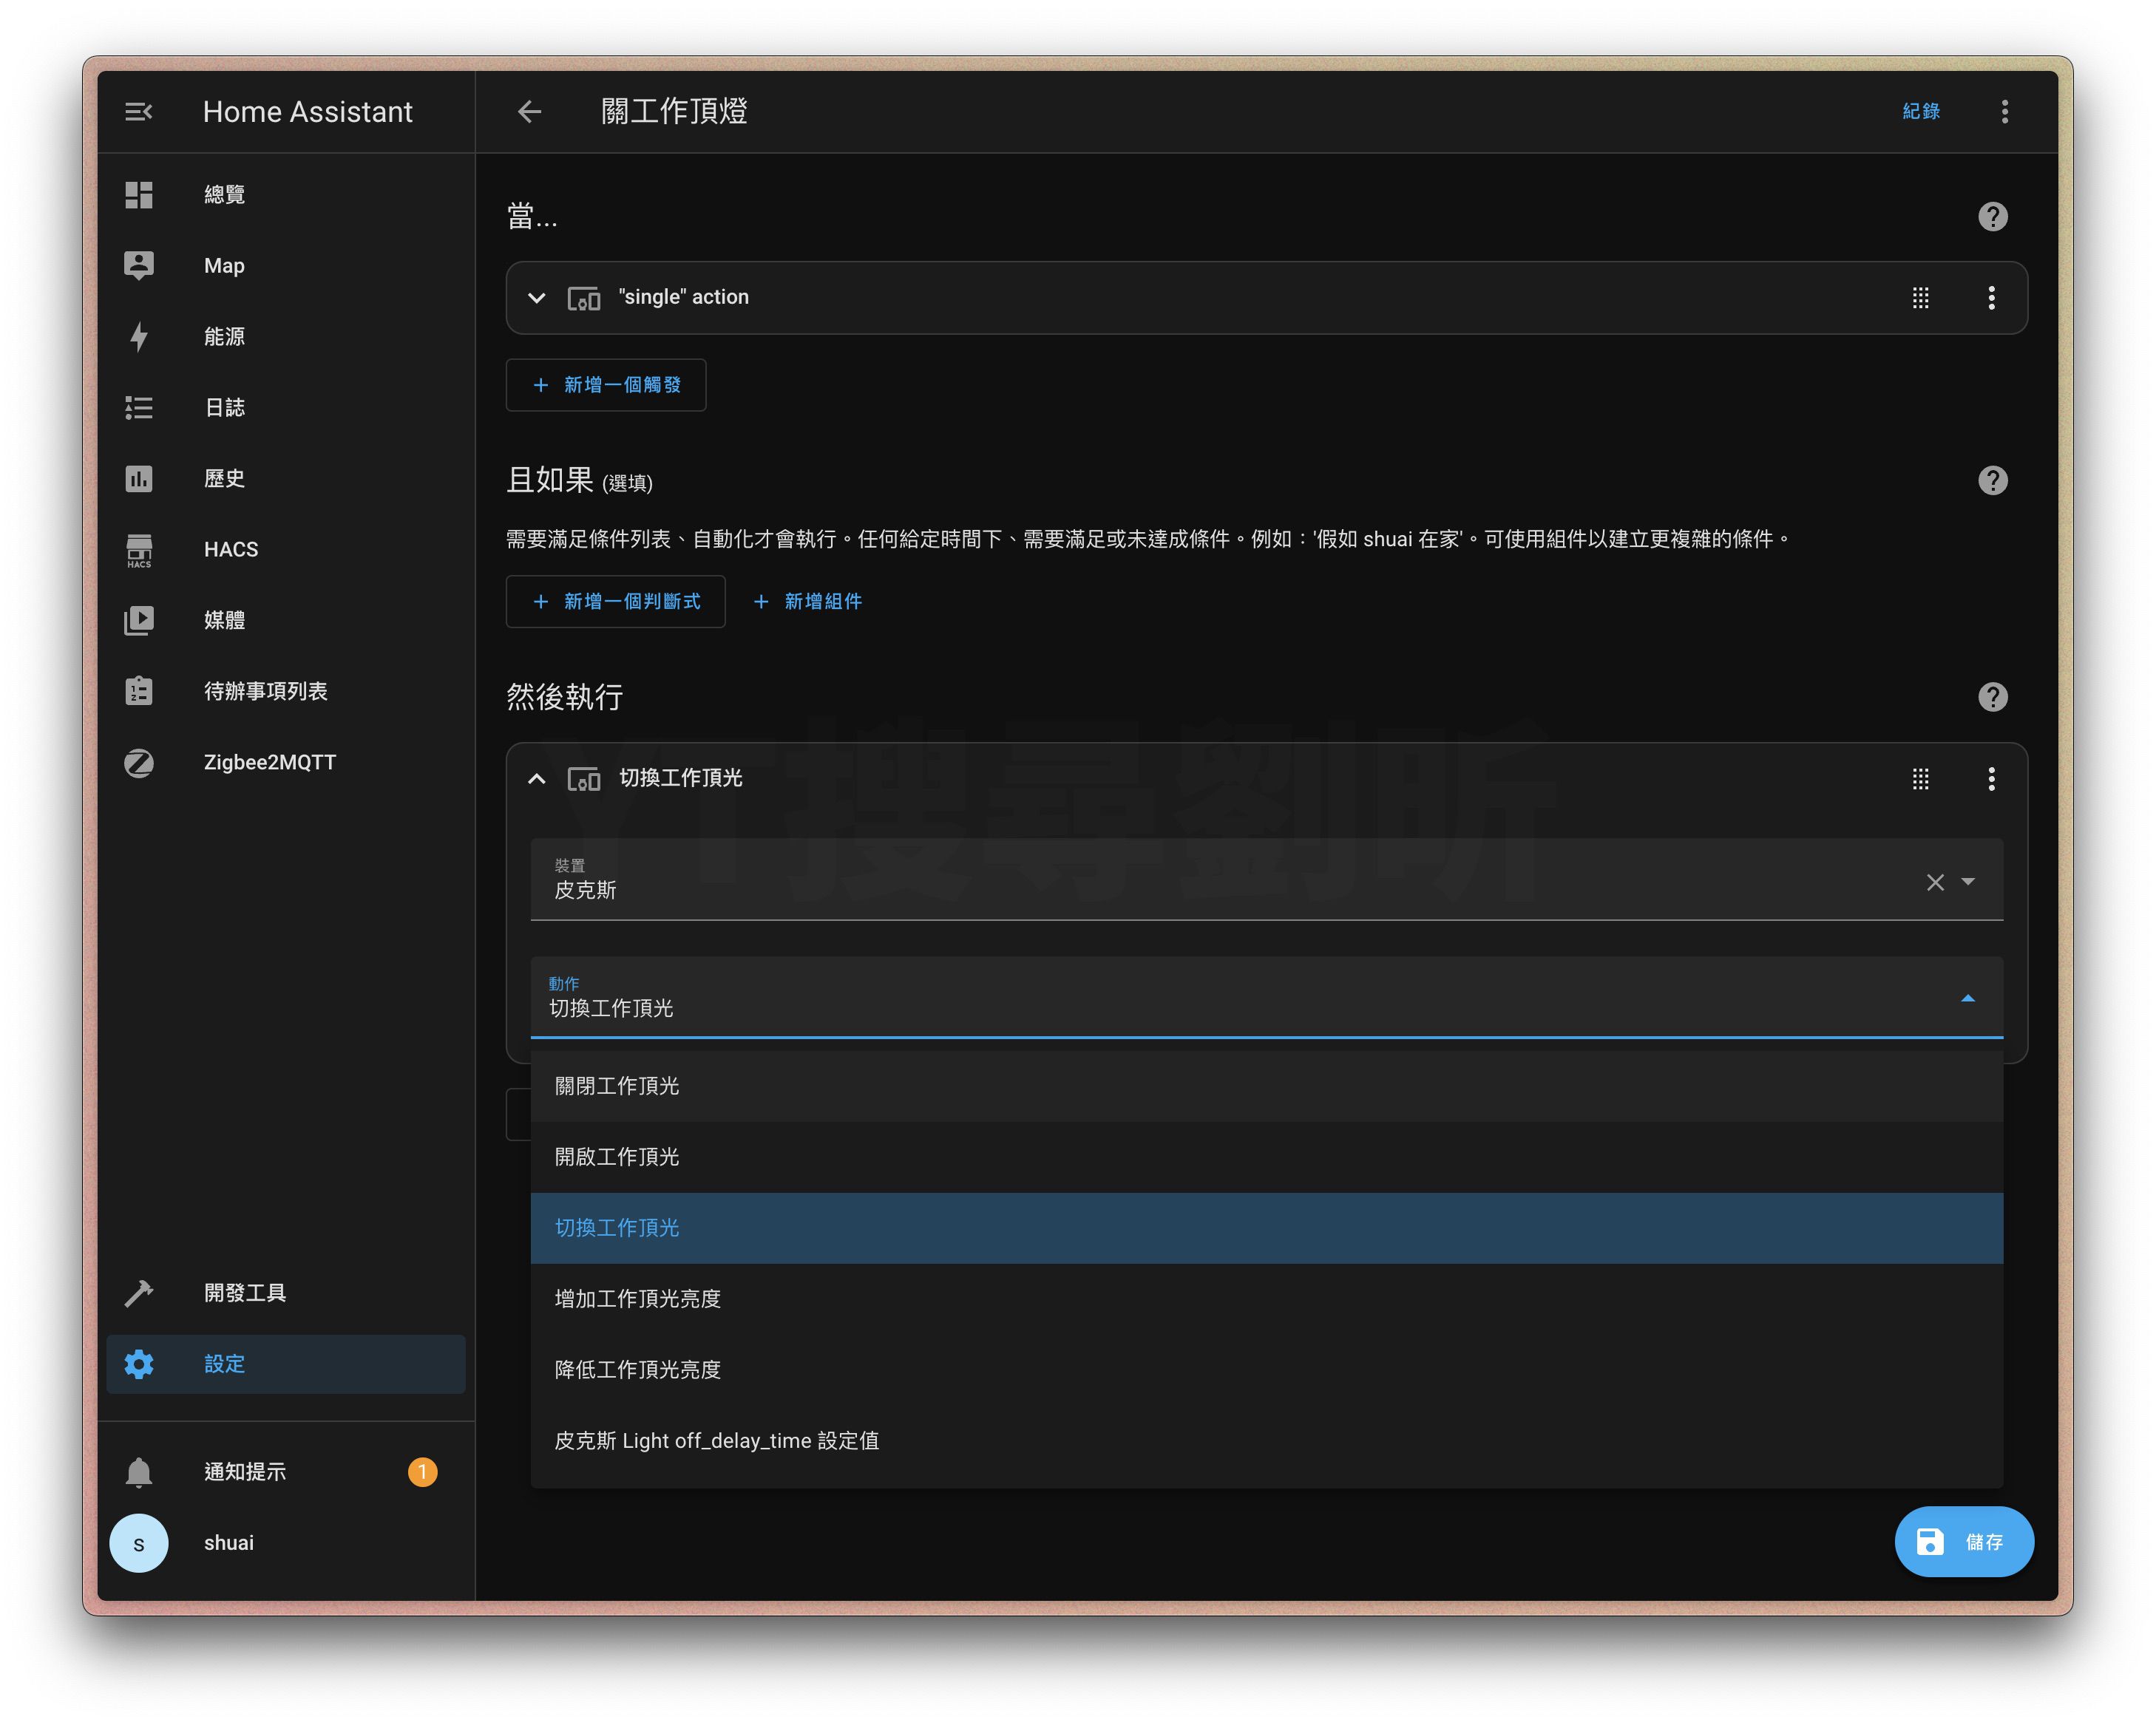Open the 切換工作頂光 action options menu
The width and height of the screenshot is (2156, 1725).
tap(1992, 778)
